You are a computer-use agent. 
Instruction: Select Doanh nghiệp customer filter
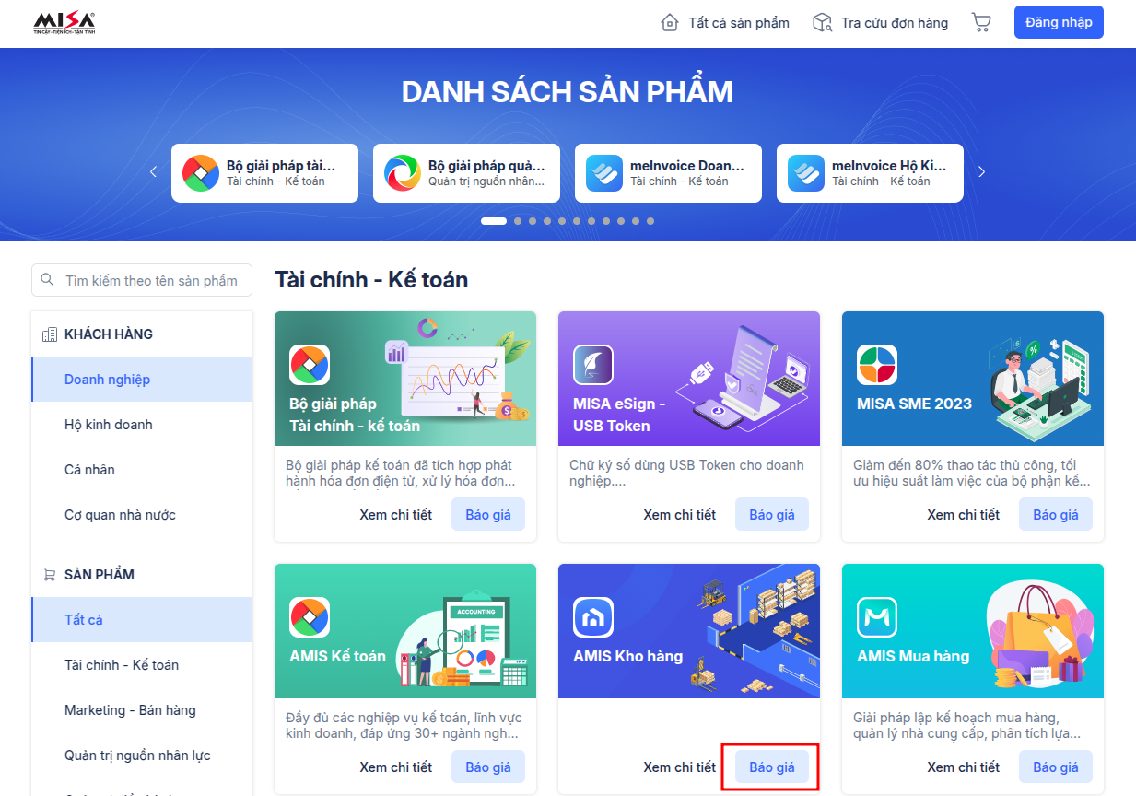(142, 380)
